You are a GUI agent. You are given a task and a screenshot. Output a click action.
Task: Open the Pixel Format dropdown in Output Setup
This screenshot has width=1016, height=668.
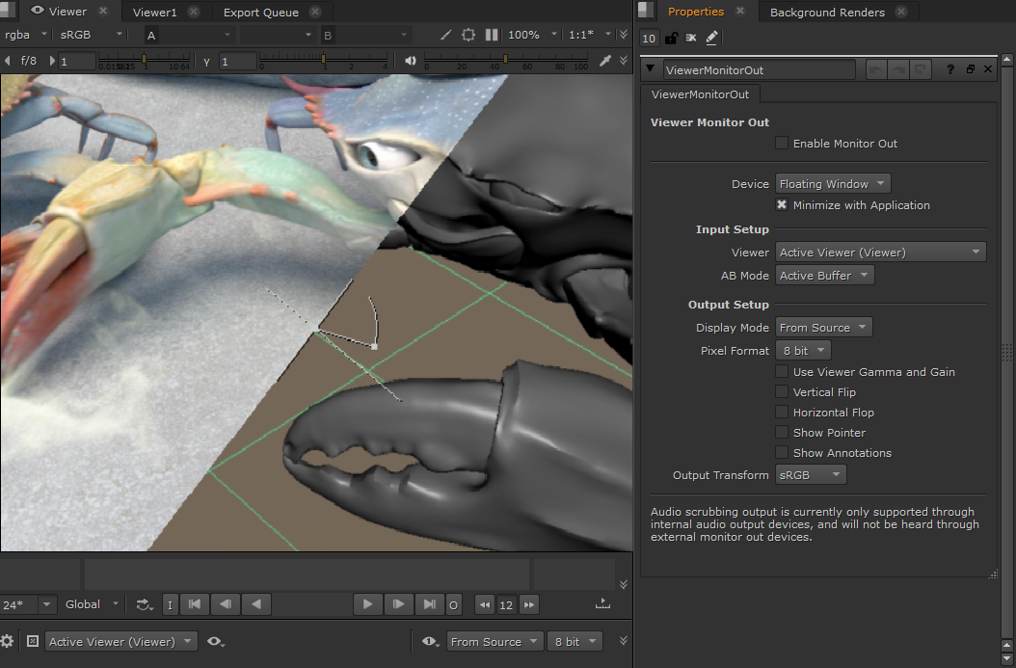point(802,351)
